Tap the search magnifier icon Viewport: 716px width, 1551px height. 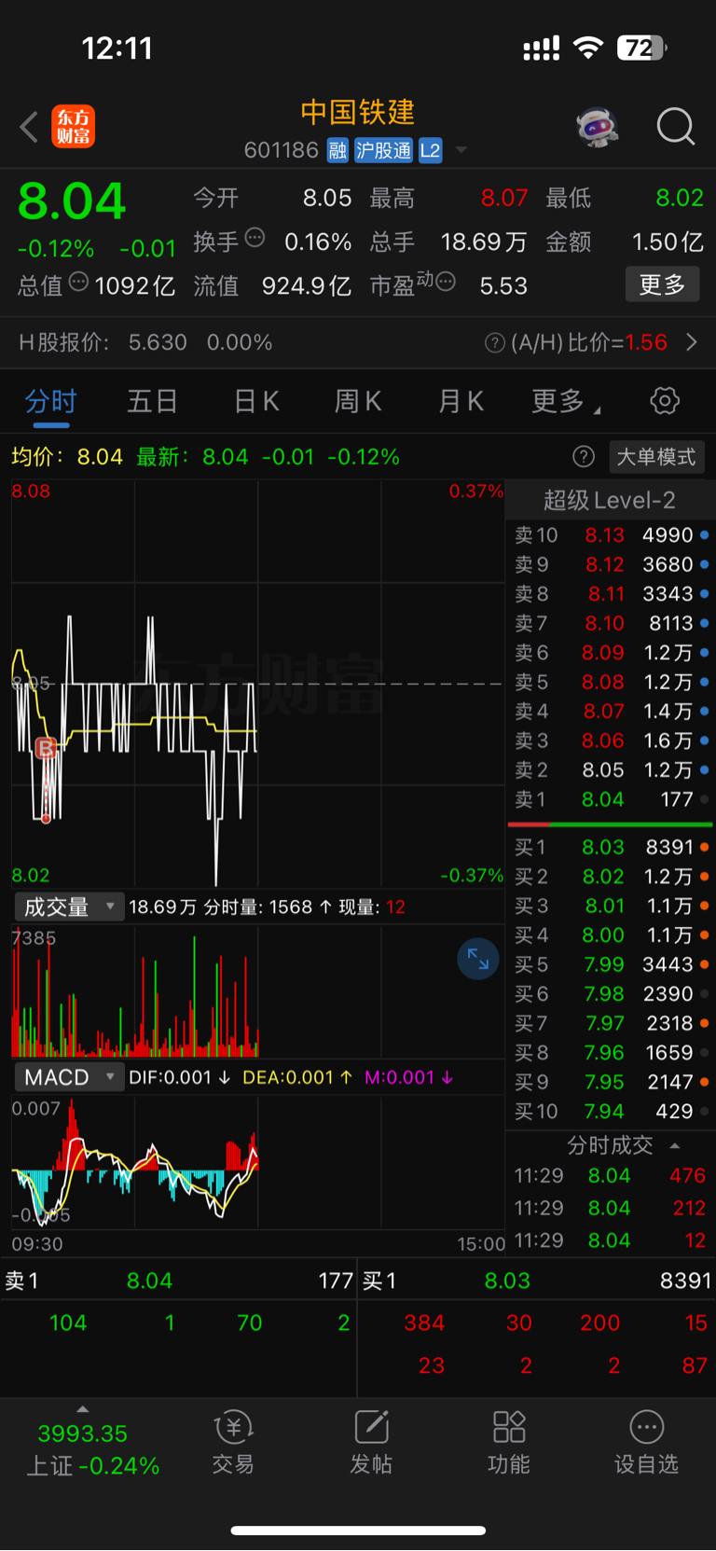(676, 127)
